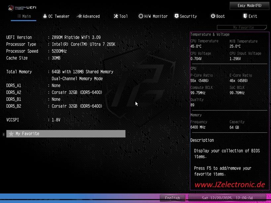Viewport: 271px width, 203px height.
Task: Click the Description heading
Action: (x=202, y=140)
